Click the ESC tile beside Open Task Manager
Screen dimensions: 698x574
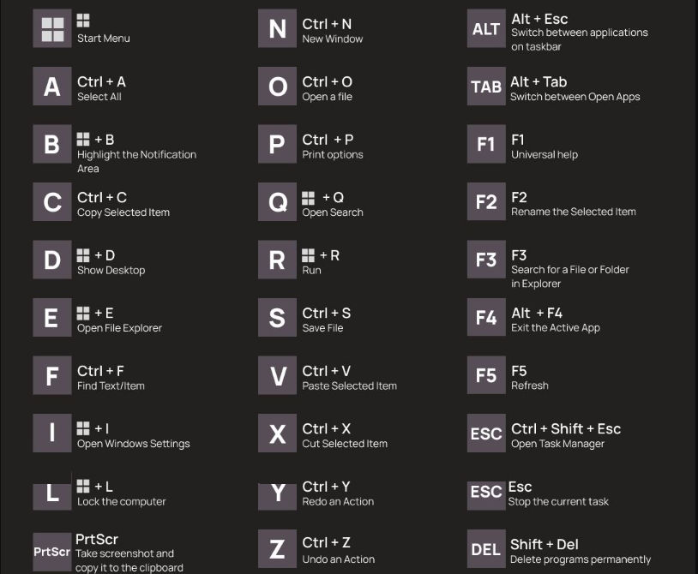click(486, 433)
